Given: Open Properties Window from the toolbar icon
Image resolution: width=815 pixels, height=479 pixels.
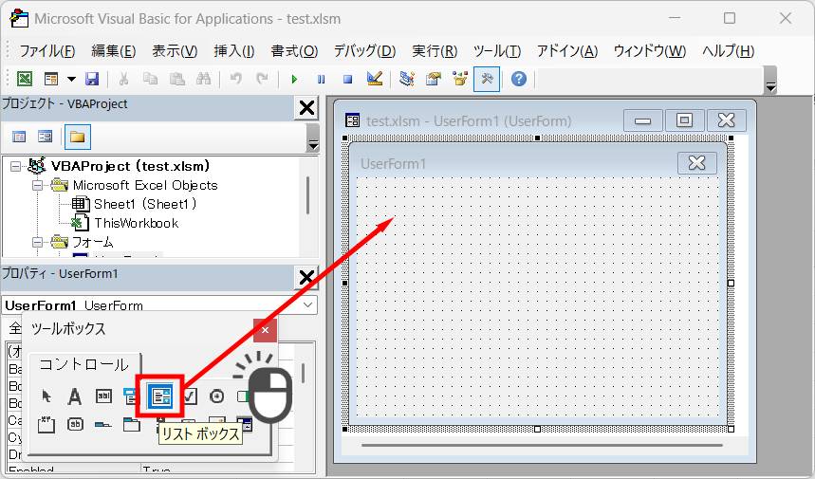Looking at the screenshot, I should click(434, 79).
